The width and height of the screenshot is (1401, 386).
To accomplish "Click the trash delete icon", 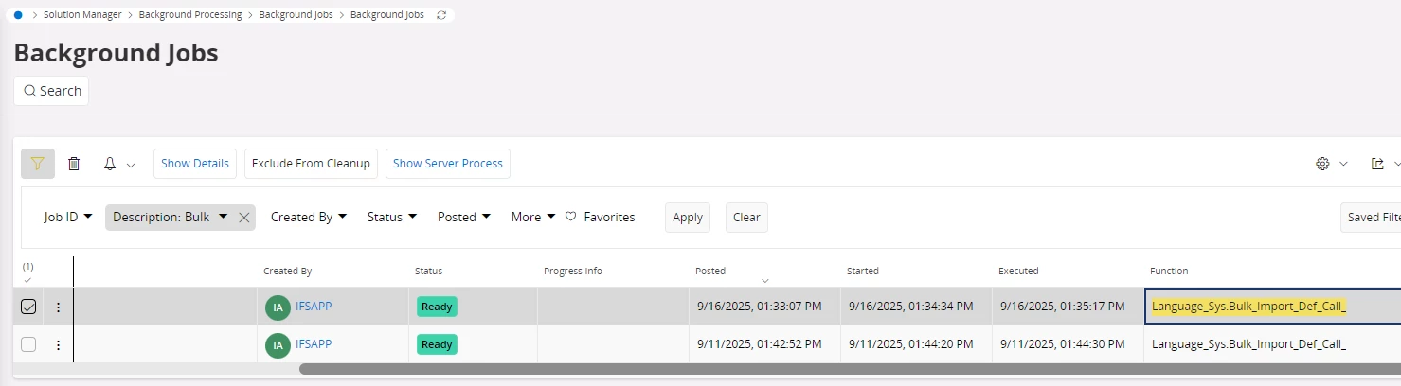I will click(74, 164).
